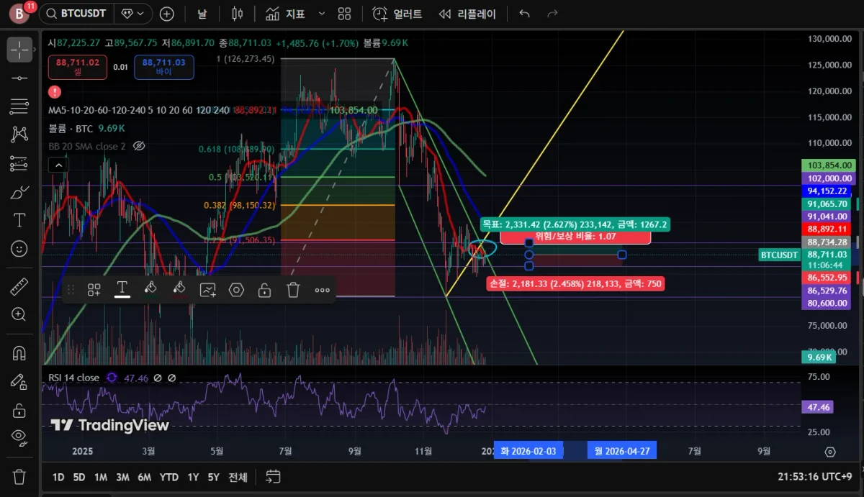Open more options in floating toolbar

(x=322, y=290)
